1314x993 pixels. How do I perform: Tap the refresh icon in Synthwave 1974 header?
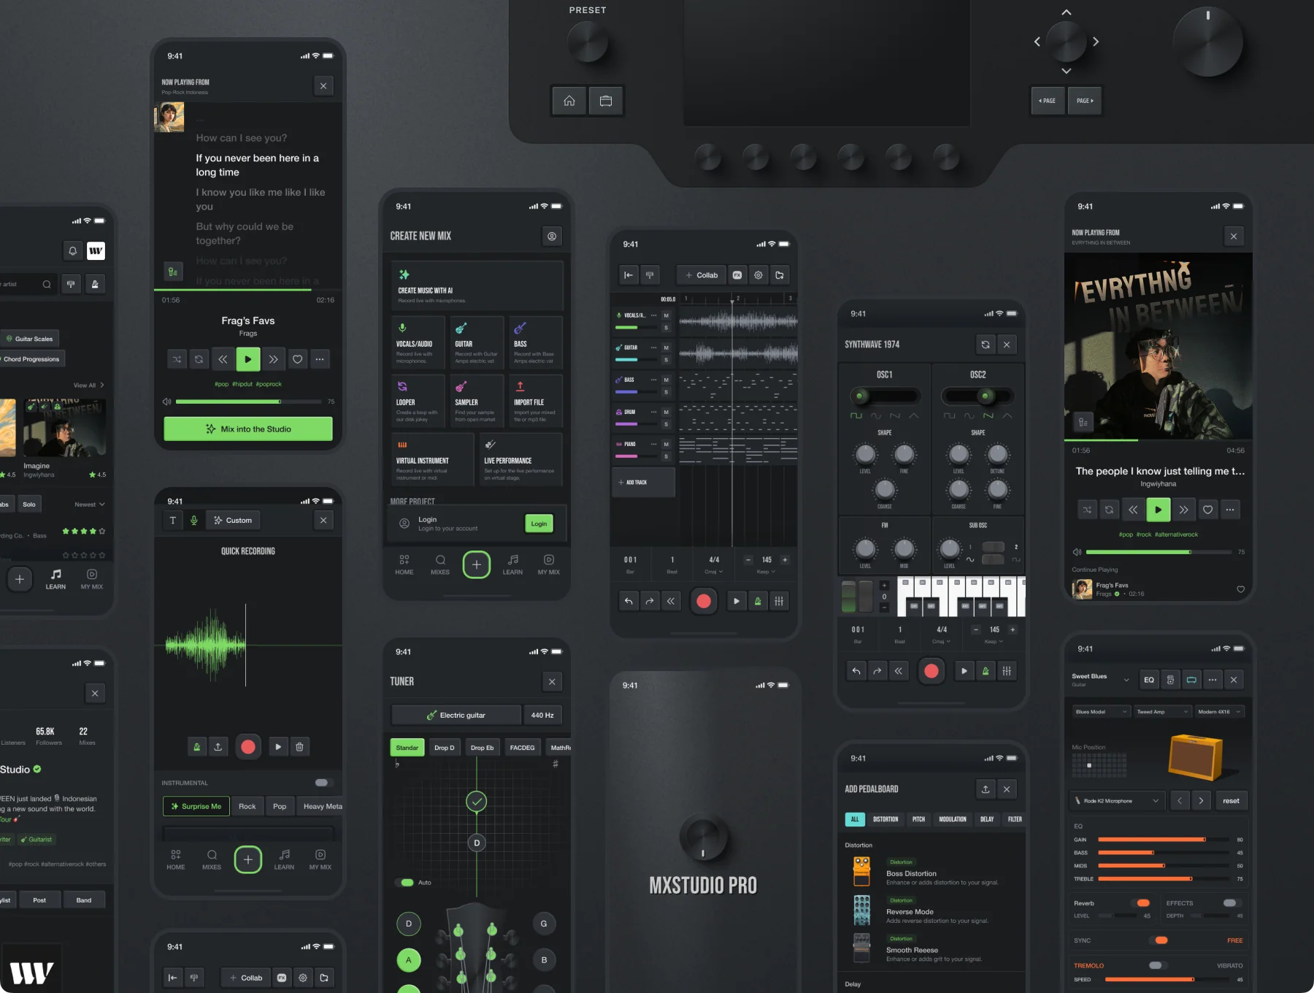pos(985,345)
